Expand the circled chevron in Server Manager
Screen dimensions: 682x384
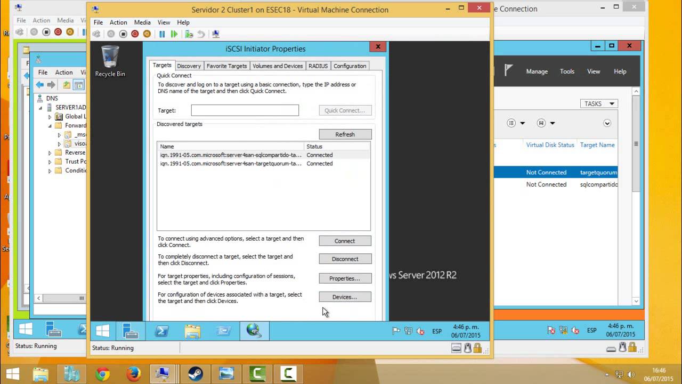pos(607,123)
